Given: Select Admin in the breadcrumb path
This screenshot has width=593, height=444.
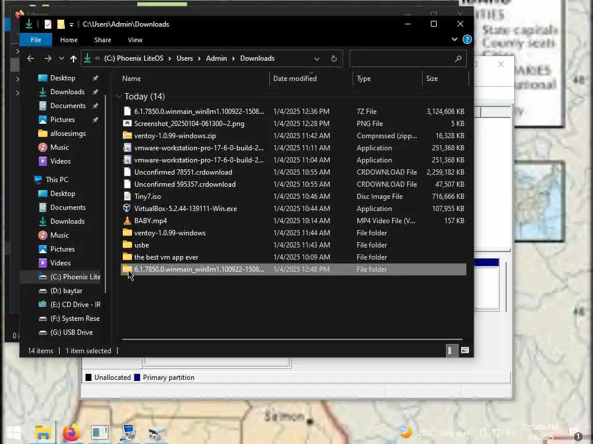Looking at the screenshot, I should (x=217, y=58).
